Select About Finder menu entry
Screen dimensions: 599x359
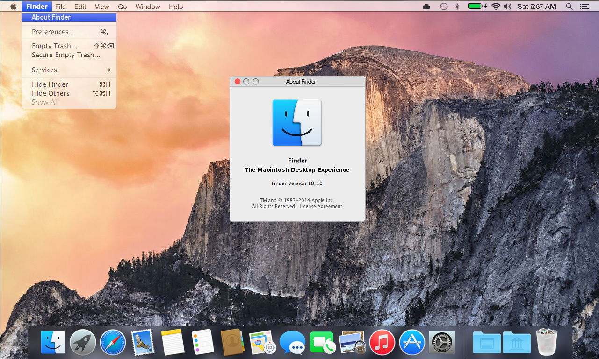(x=69, y=17)
